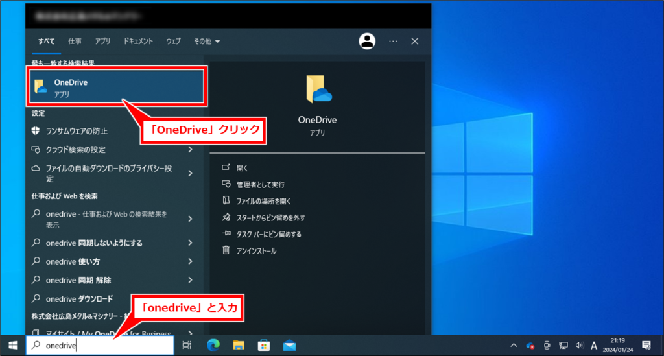Click the volume speaker tray icon

pyautogui.click(x=579, y=346)
